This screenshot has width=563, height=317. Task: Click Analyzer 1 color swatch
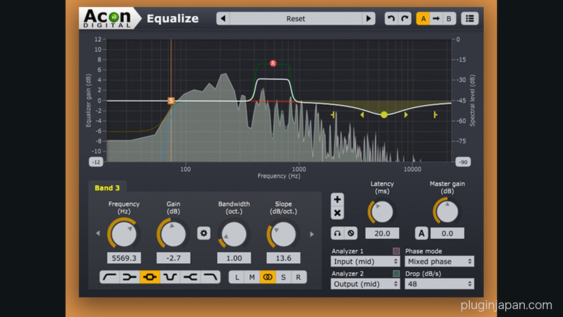pyautogui.click(x=396, y=251)
